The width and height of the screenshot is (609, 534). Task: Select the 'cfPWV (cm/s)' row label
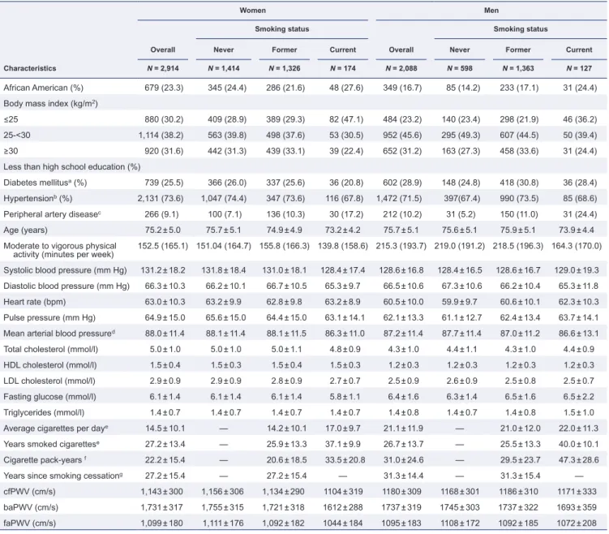pos(29,492)
